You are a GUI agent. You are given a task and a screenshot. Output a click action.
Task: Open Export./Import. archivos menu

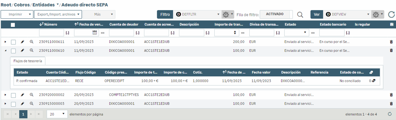pyautogui.click(x=58, y=14)
